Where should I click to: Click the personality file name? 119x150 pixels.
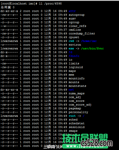tap(78, 112)
